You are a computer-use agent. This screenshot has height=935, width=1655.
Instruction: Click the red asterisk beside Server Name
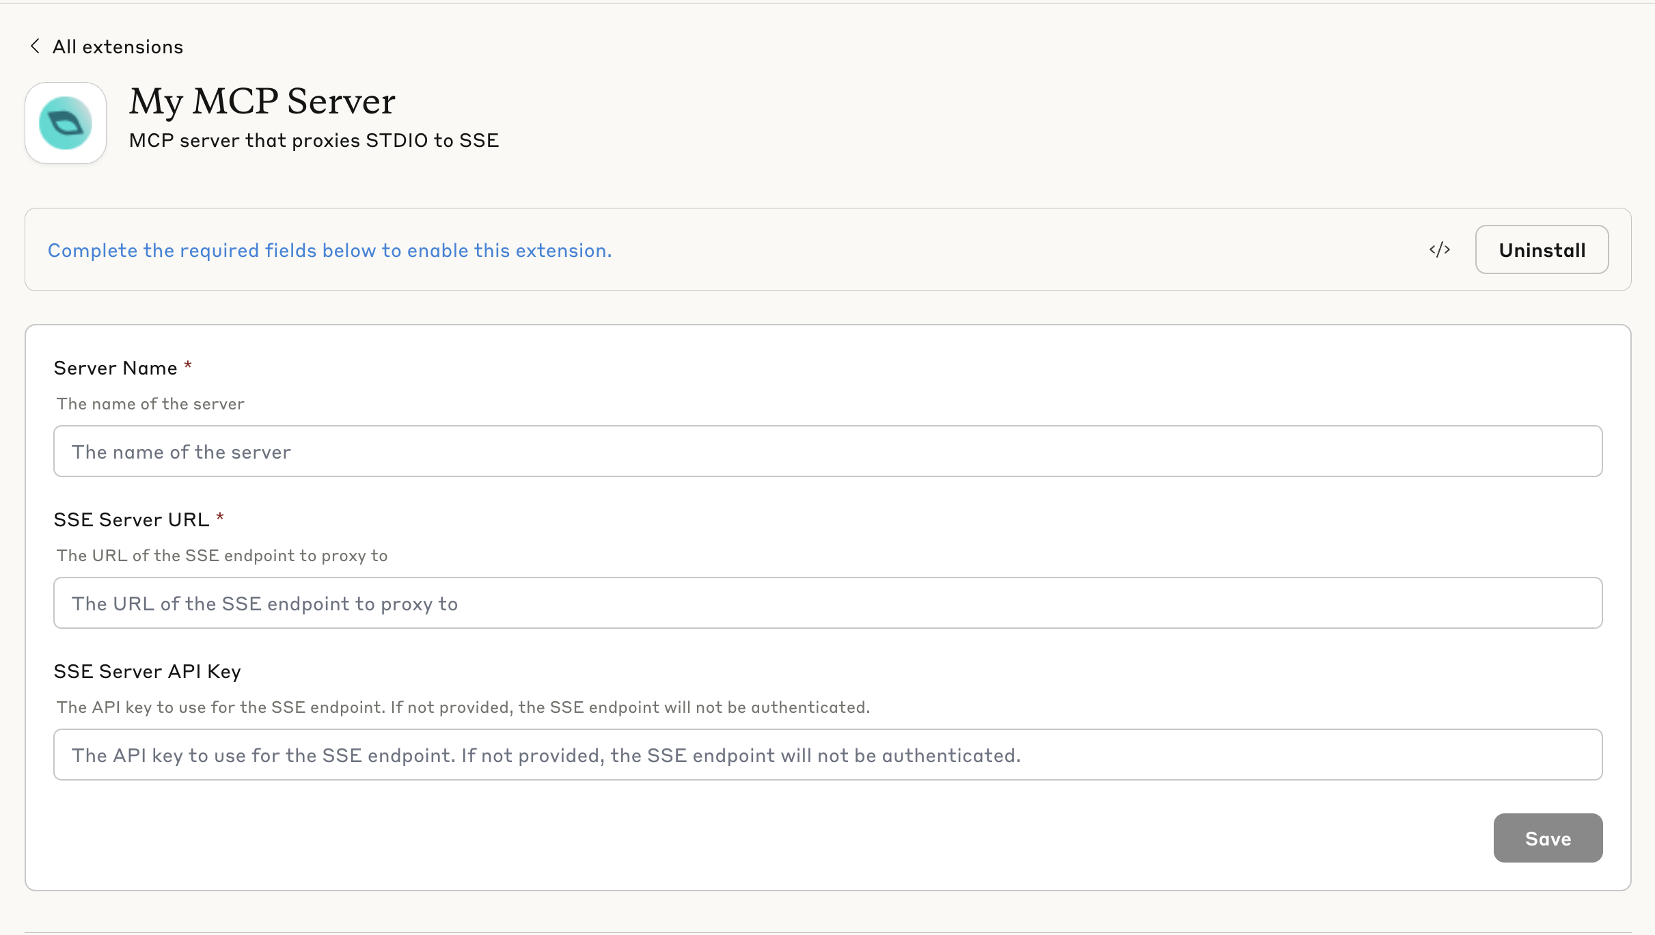(x=188, y=366)
